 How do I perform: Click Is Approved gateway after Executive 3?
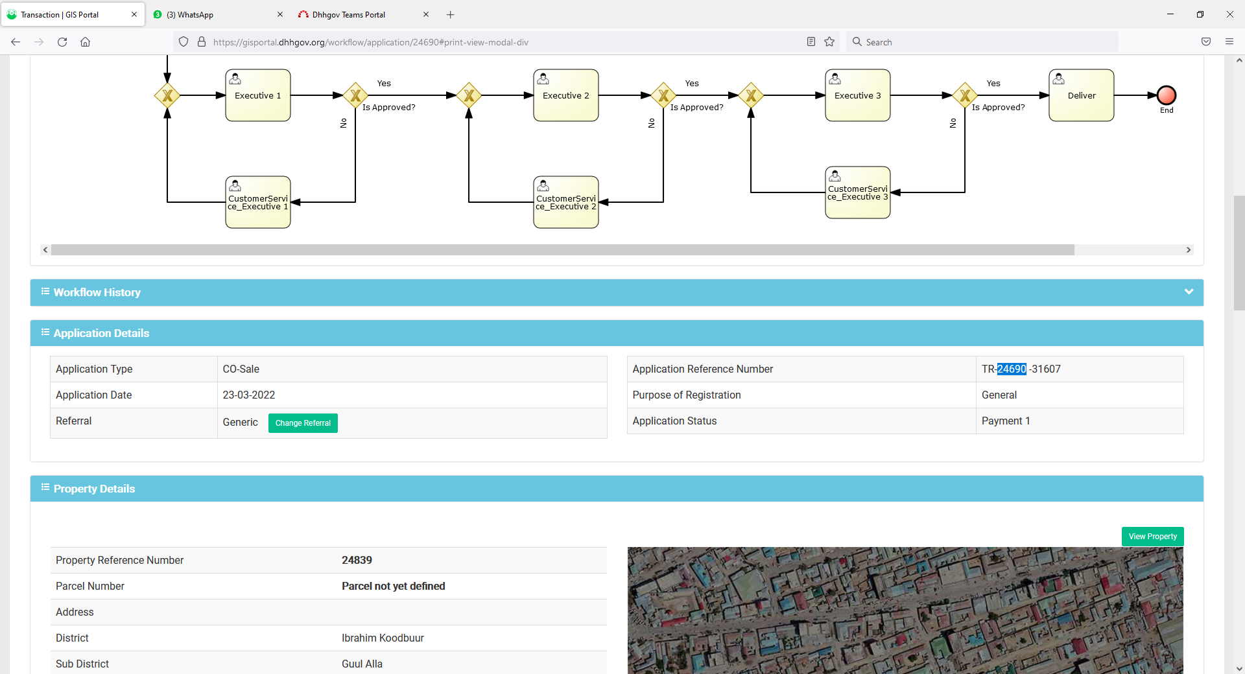[x=965, y=95]
